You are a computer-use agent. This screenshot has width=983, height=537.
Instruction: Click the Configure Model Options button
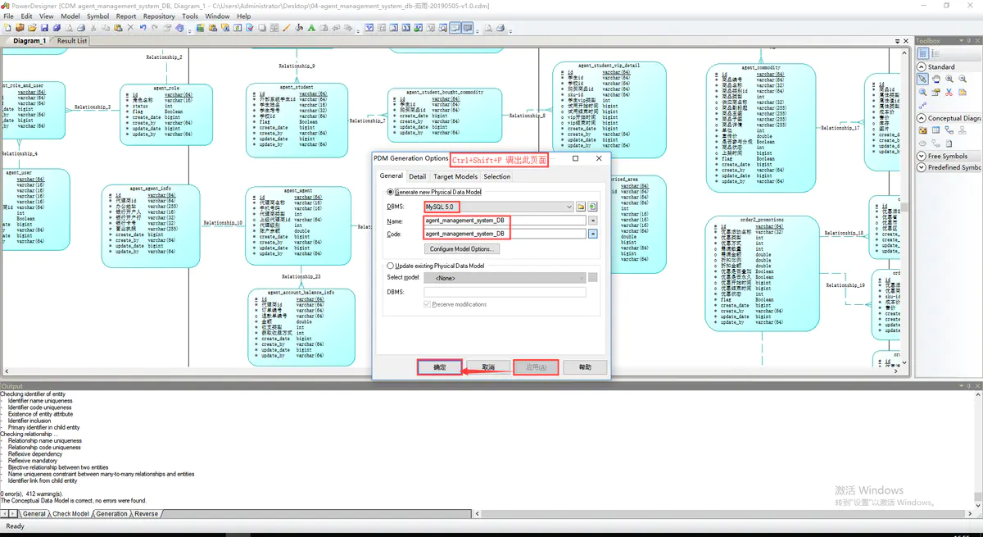point(462,249)
